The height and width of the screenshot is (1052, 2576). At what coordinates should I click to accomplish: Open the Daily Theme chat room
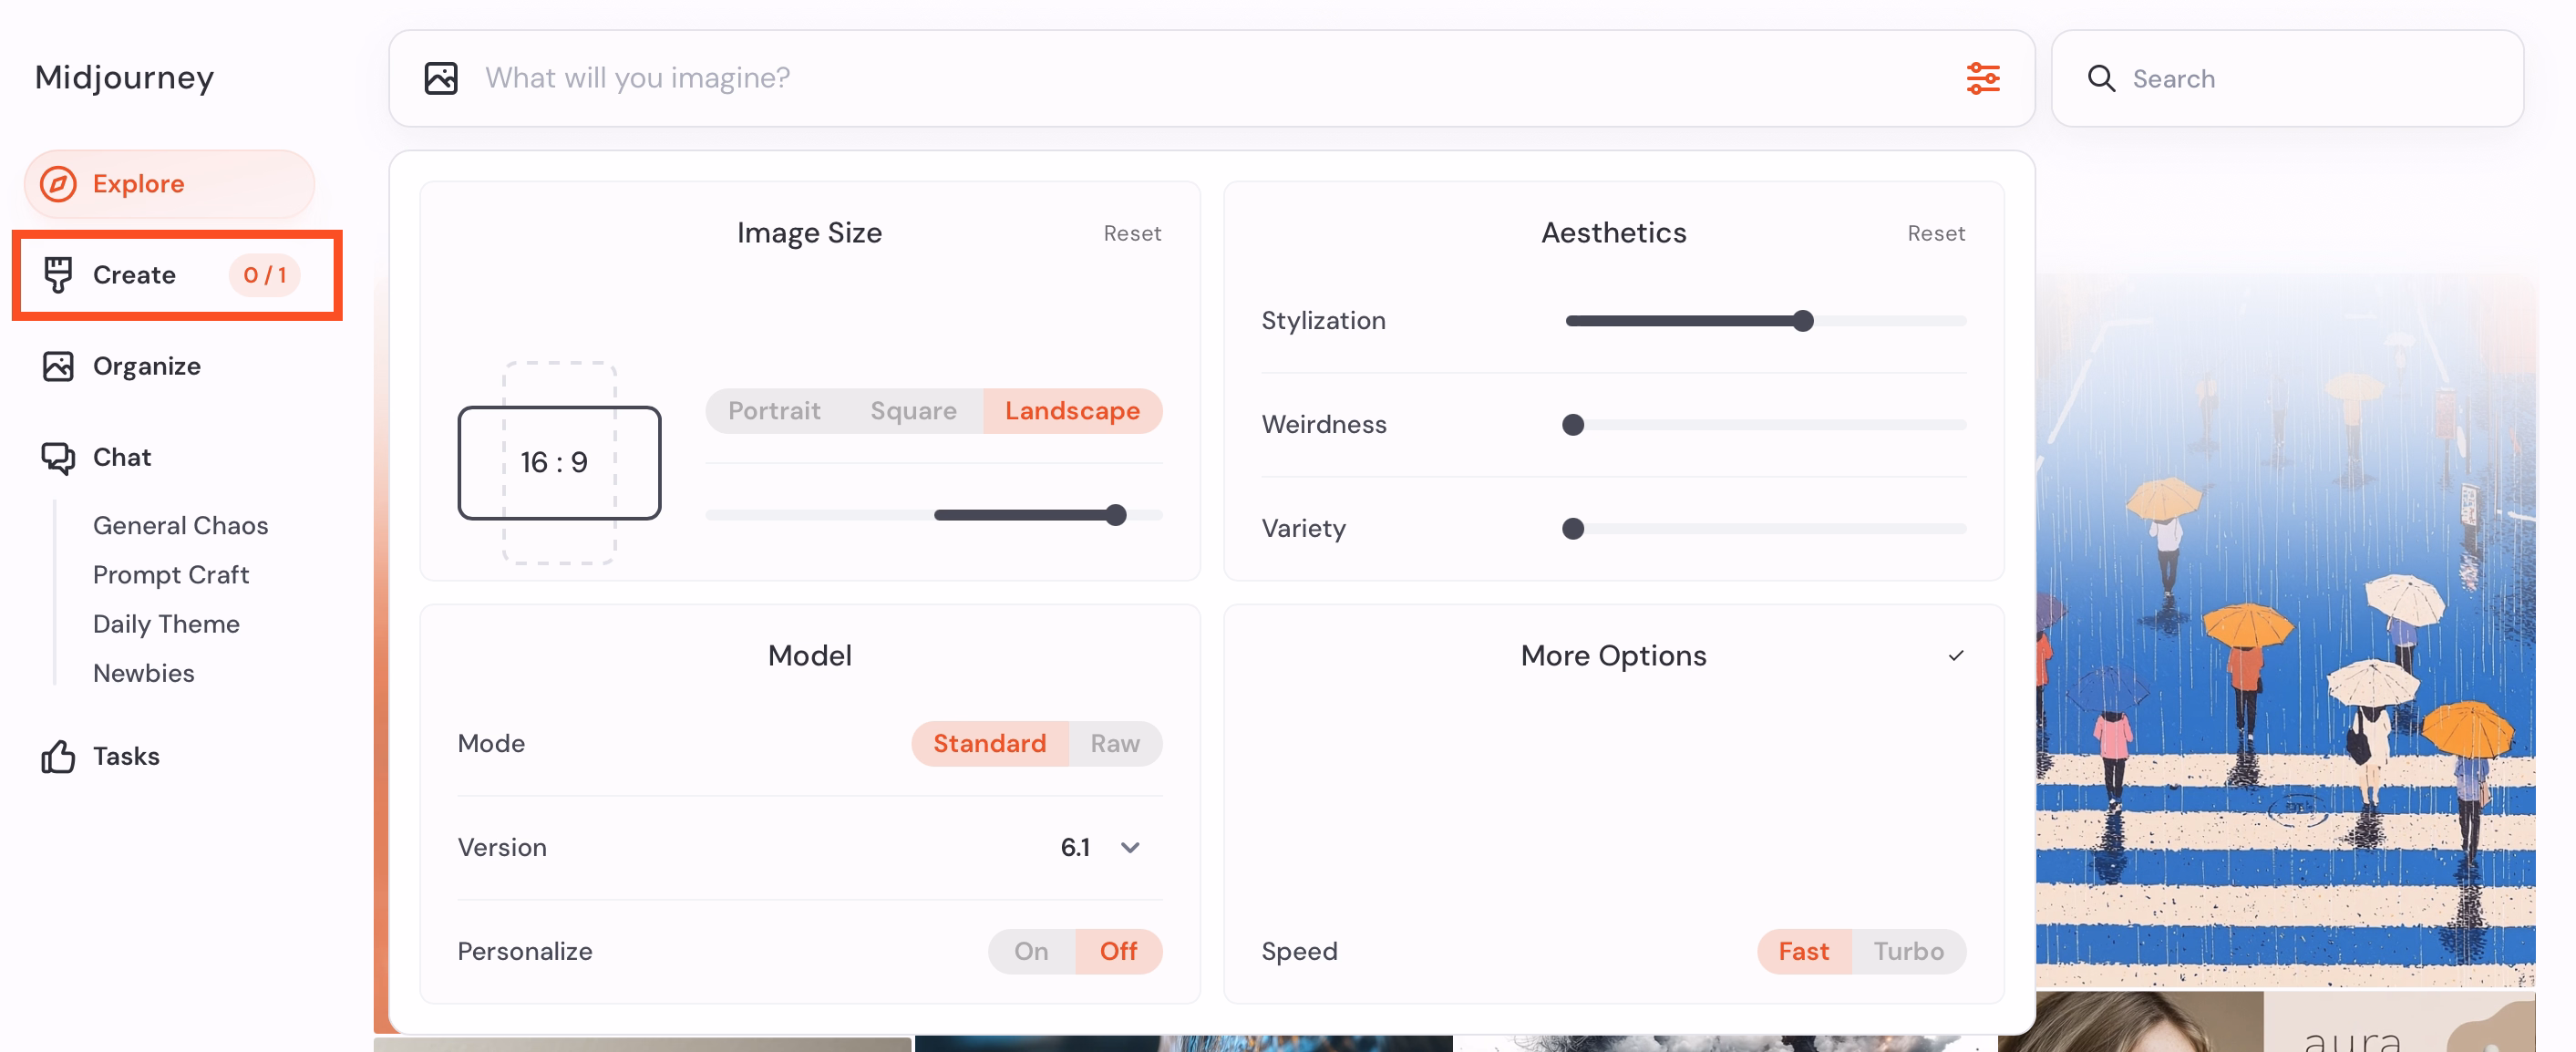point(166,624)
